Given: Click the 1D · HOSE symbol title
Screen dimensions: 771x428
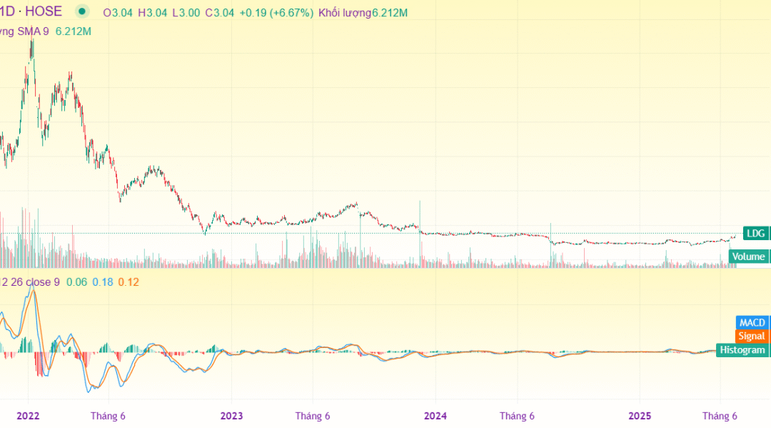Looking at the screenshot, I should 31,12.
